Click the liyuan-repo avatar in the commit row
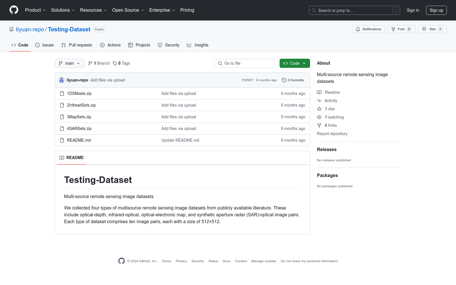 coord(62,80)
